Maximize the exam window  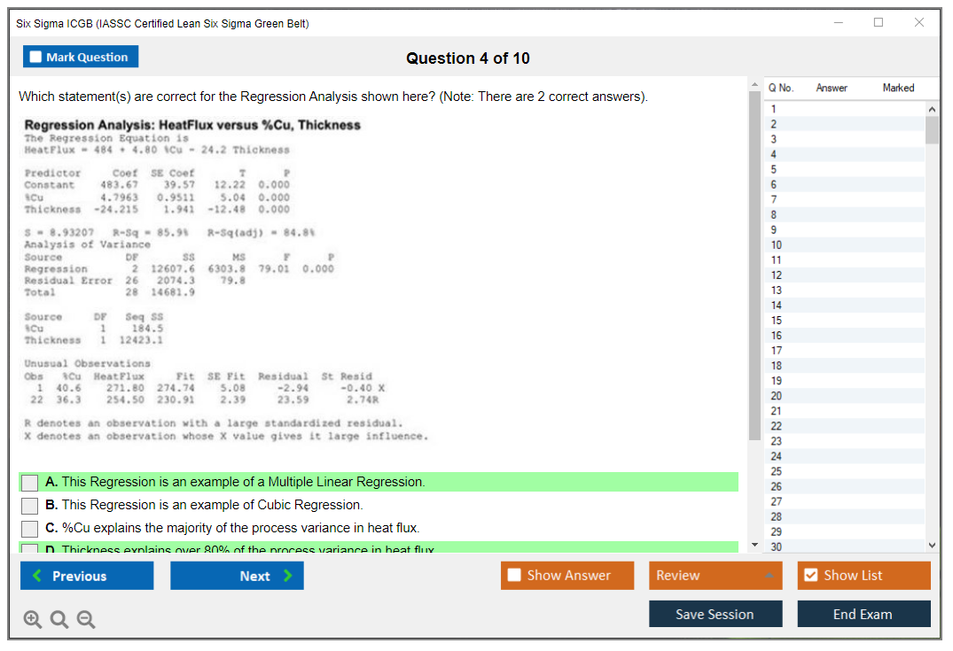click(x=879, y=23)
